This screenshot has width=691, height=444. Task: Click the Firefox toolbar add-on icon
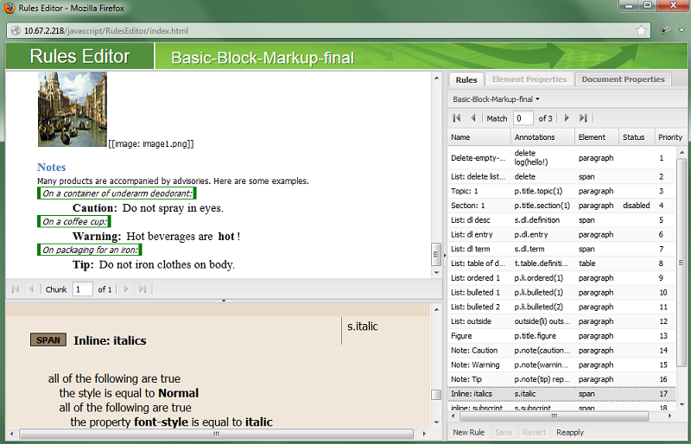coord(667,30)
